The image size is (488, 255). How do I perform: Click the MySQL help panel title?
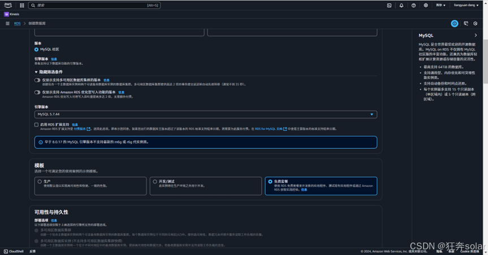coord(426,36)
